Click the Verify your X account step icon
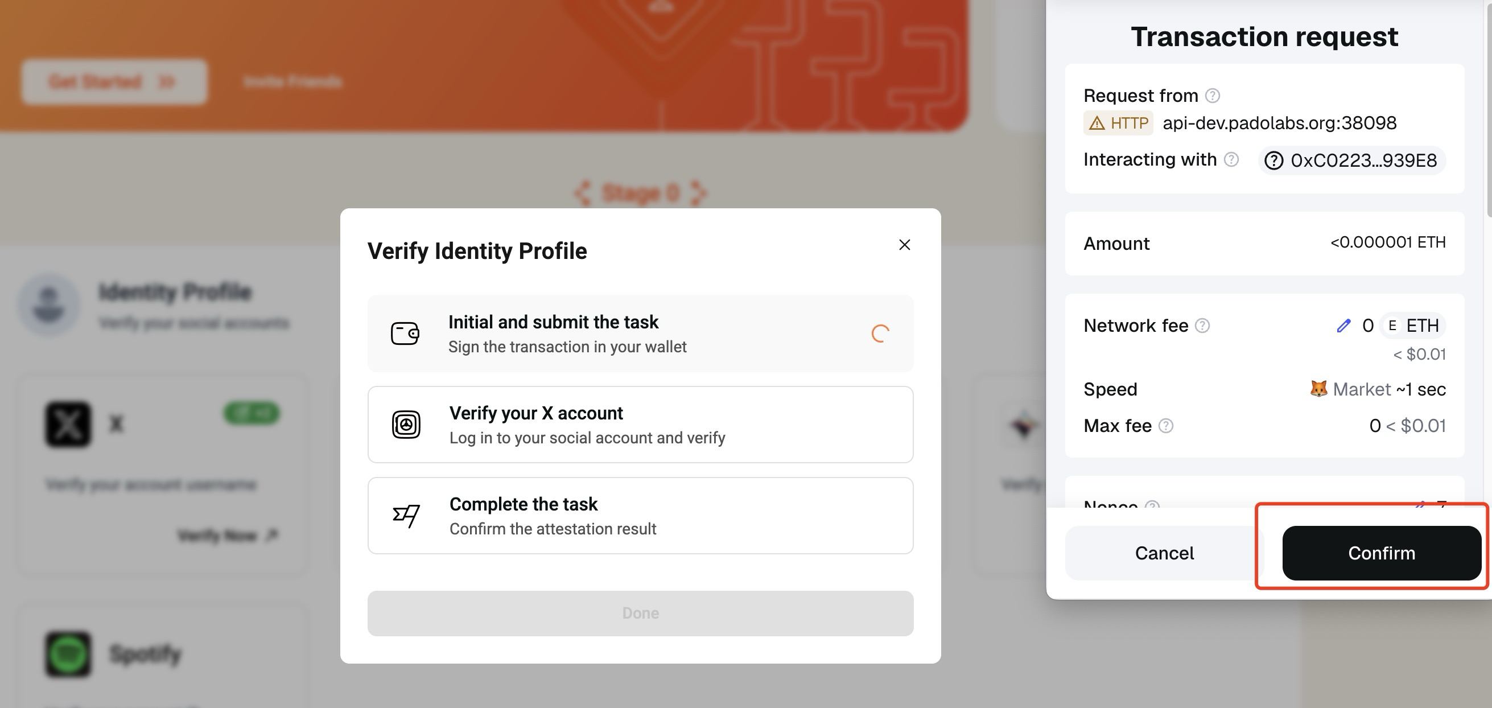This screenshot has width=1492, height=708. pos(406,425)
